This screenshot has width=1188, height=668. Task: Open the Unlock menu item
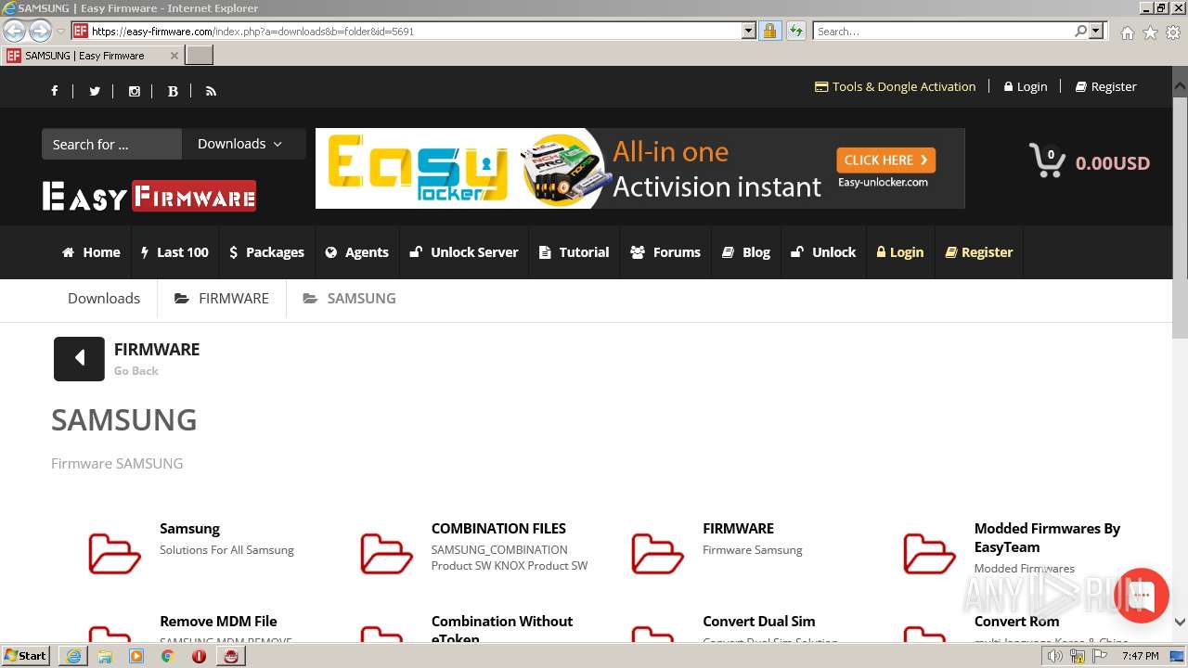tap(823, 252)
